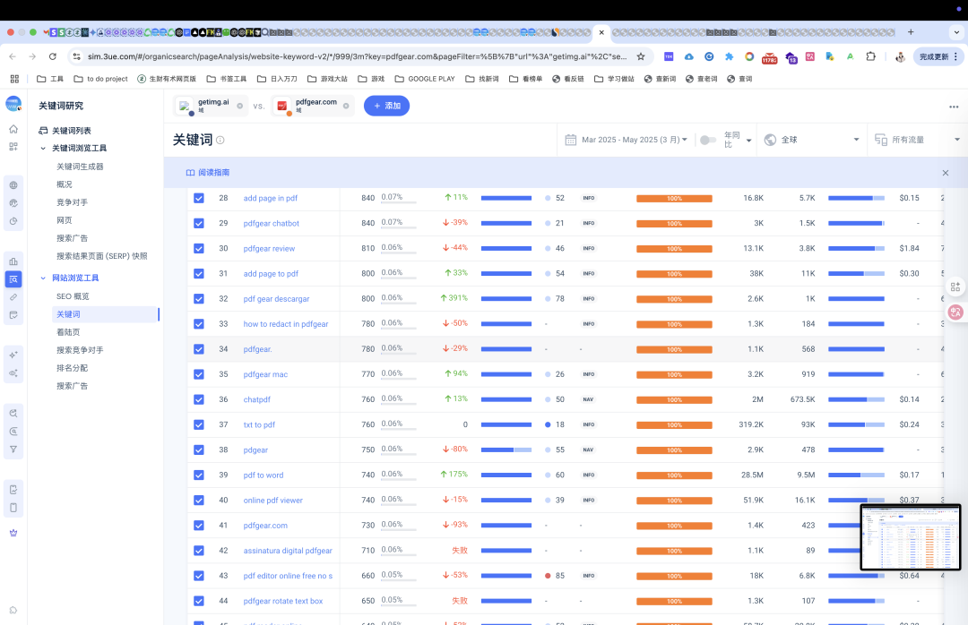Uncheck the 'add page in pdf' row
The image size is (968, 625).
[x=199, y=198]
